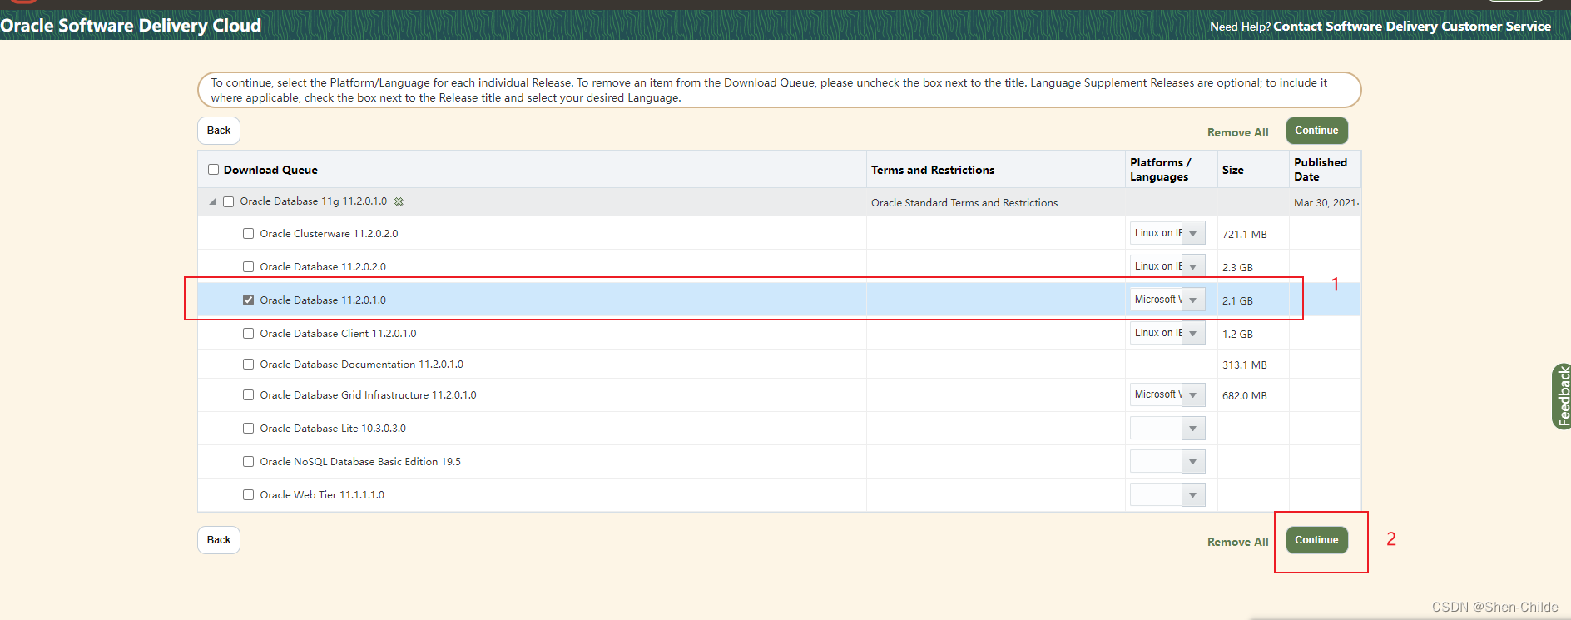Check the Oracle Database Documentation 11.2.0.1.0 checkbox
The image size is (1571, 620).
248,365
